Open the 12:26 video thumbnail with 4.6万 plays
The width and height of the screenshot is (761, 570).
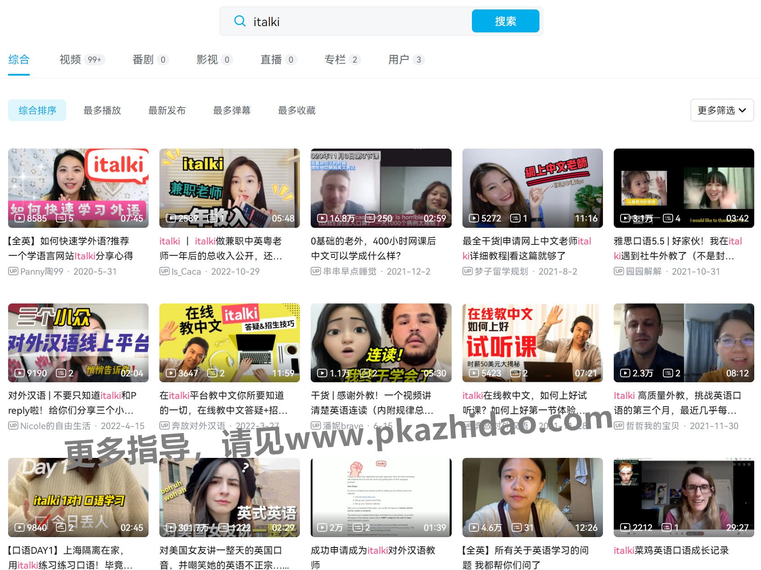533,498
